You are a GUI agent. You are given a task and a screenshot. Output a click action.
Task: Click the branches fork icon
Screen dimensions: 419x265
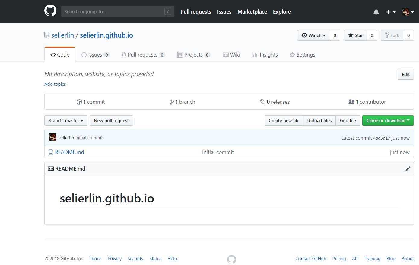tap(172, 102)
